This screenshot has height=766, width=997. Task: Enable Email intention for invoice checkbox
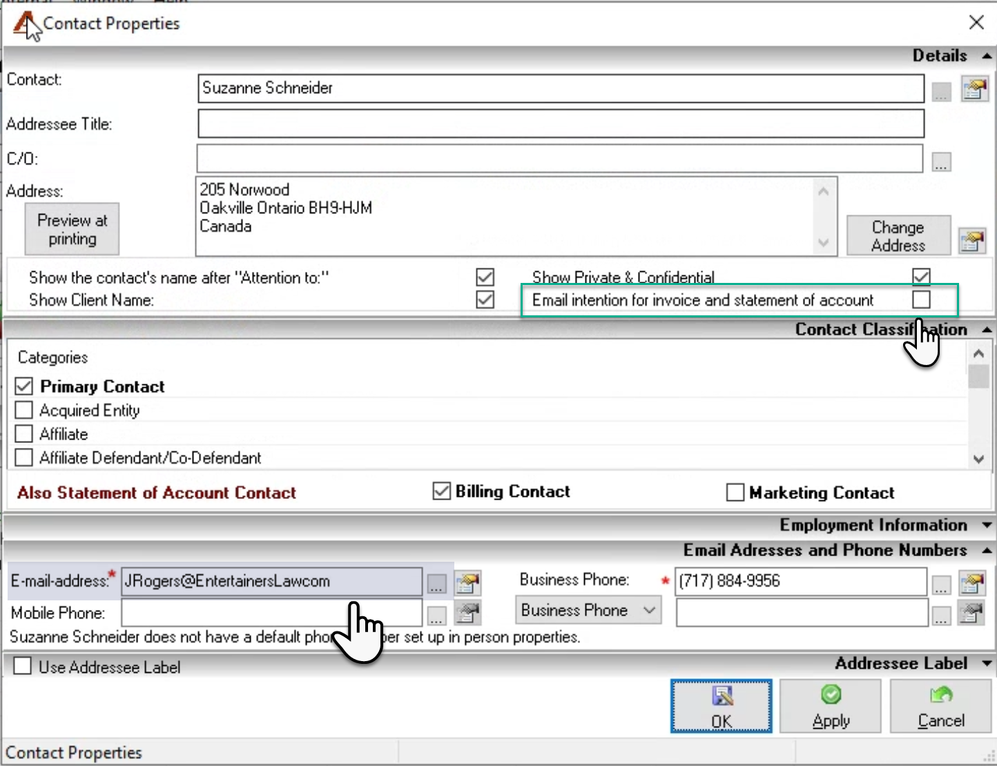(921, 299)
